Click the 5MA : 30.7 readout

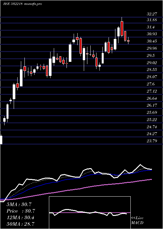point(19,204)
